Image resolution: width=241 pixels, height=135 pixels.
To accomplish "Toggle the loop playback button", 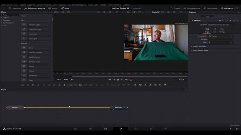I will pos(131,79).
